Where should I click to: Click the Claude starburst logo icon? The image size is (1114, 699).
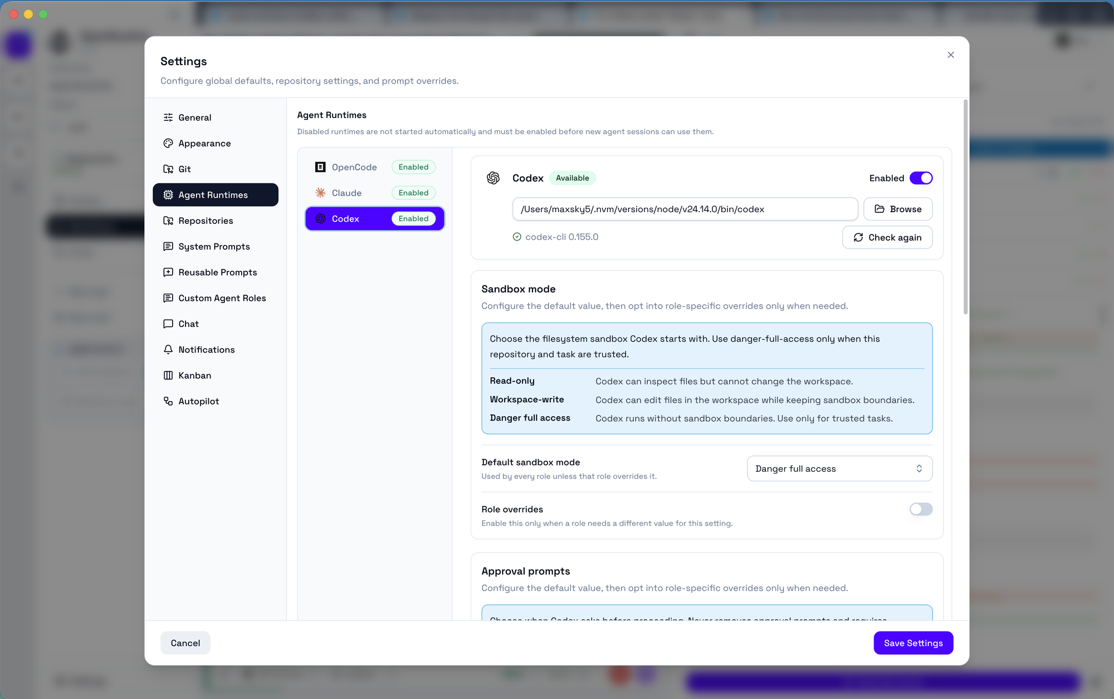[x=320, y=193]
